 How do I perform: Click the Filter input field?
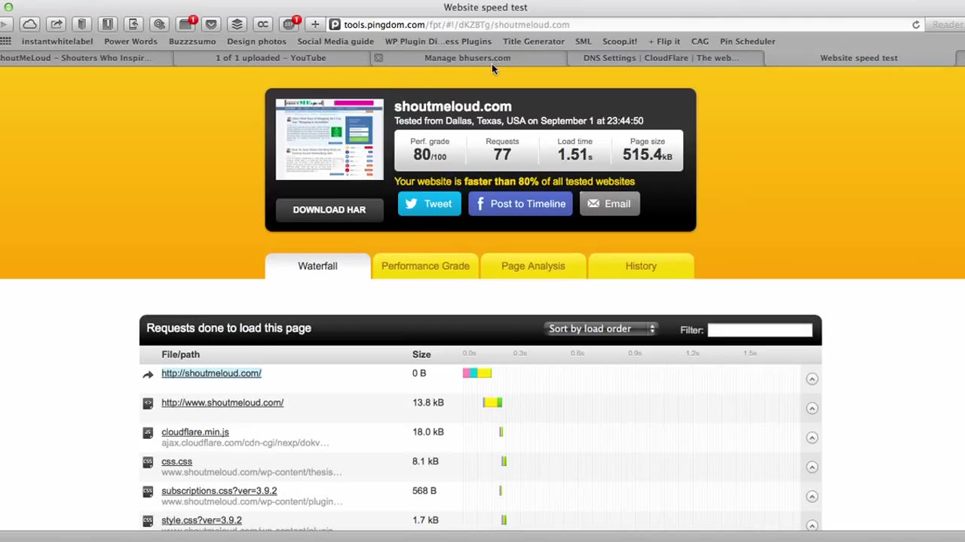pyautogui.click(x=759, y=330)
